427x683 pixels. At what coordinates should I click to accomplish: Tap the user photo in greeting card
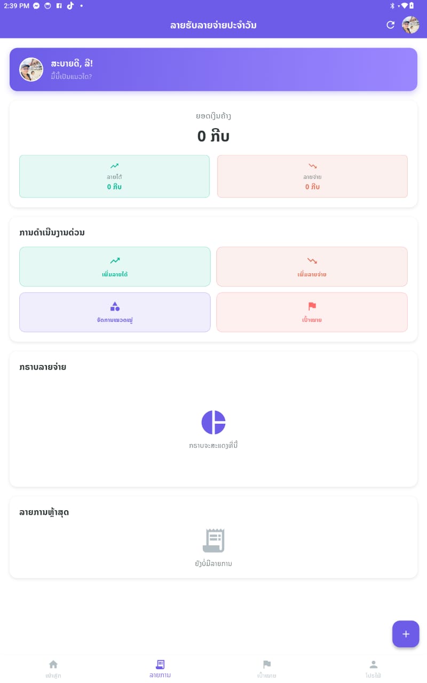(31, 69)
